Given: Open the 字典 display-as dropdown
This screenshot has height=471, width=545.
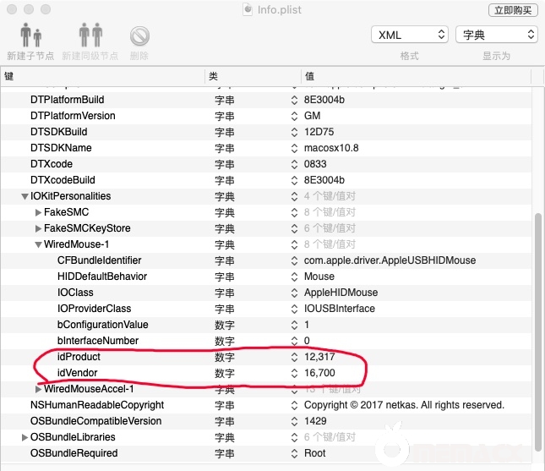Looking at the screenshot, I should click(496, 35).
